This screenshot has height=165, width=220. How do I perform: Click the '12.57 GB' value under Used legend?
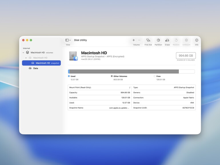pyautogui.click(x=75, y=79)
